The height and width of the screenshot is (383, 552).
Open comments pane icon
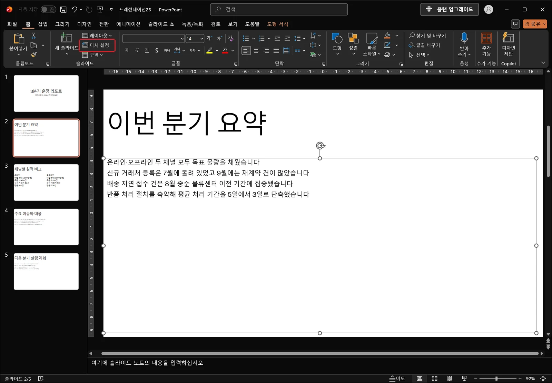[x=515, y=24]
